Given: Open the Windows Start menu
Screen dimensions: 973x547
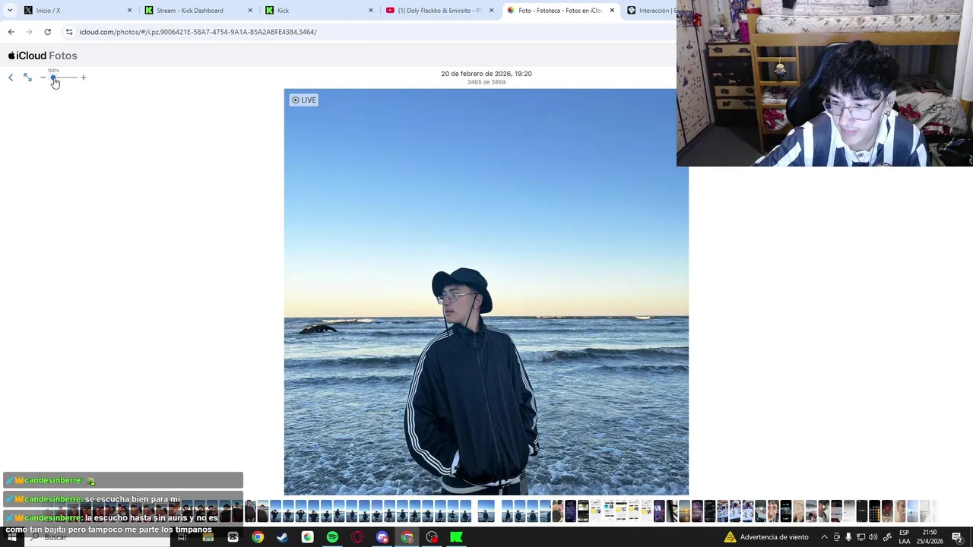Looking at the screenshot, I should click(11, 537).
